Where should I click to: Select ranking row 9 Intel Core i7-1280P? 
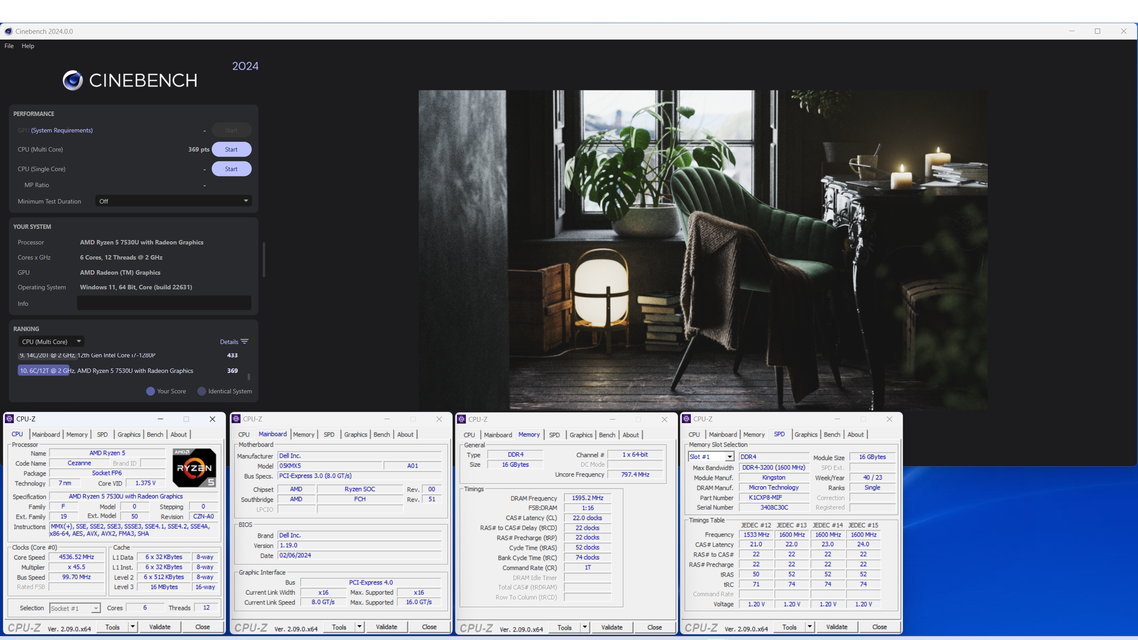point(129,355)
